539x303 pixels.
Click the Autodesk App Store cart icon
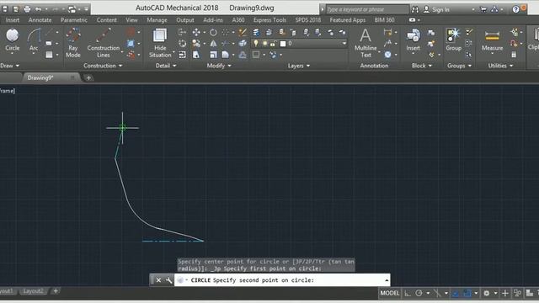click(x=483, y=9)
